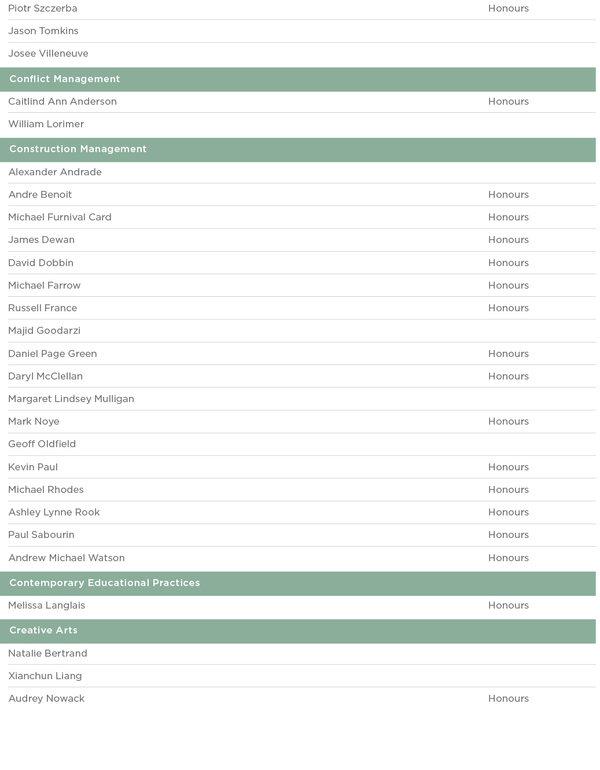This screenshot has height=770, width=600.
Task: Click the Melissa Langlais entry
Action: [x=47, y=606]
